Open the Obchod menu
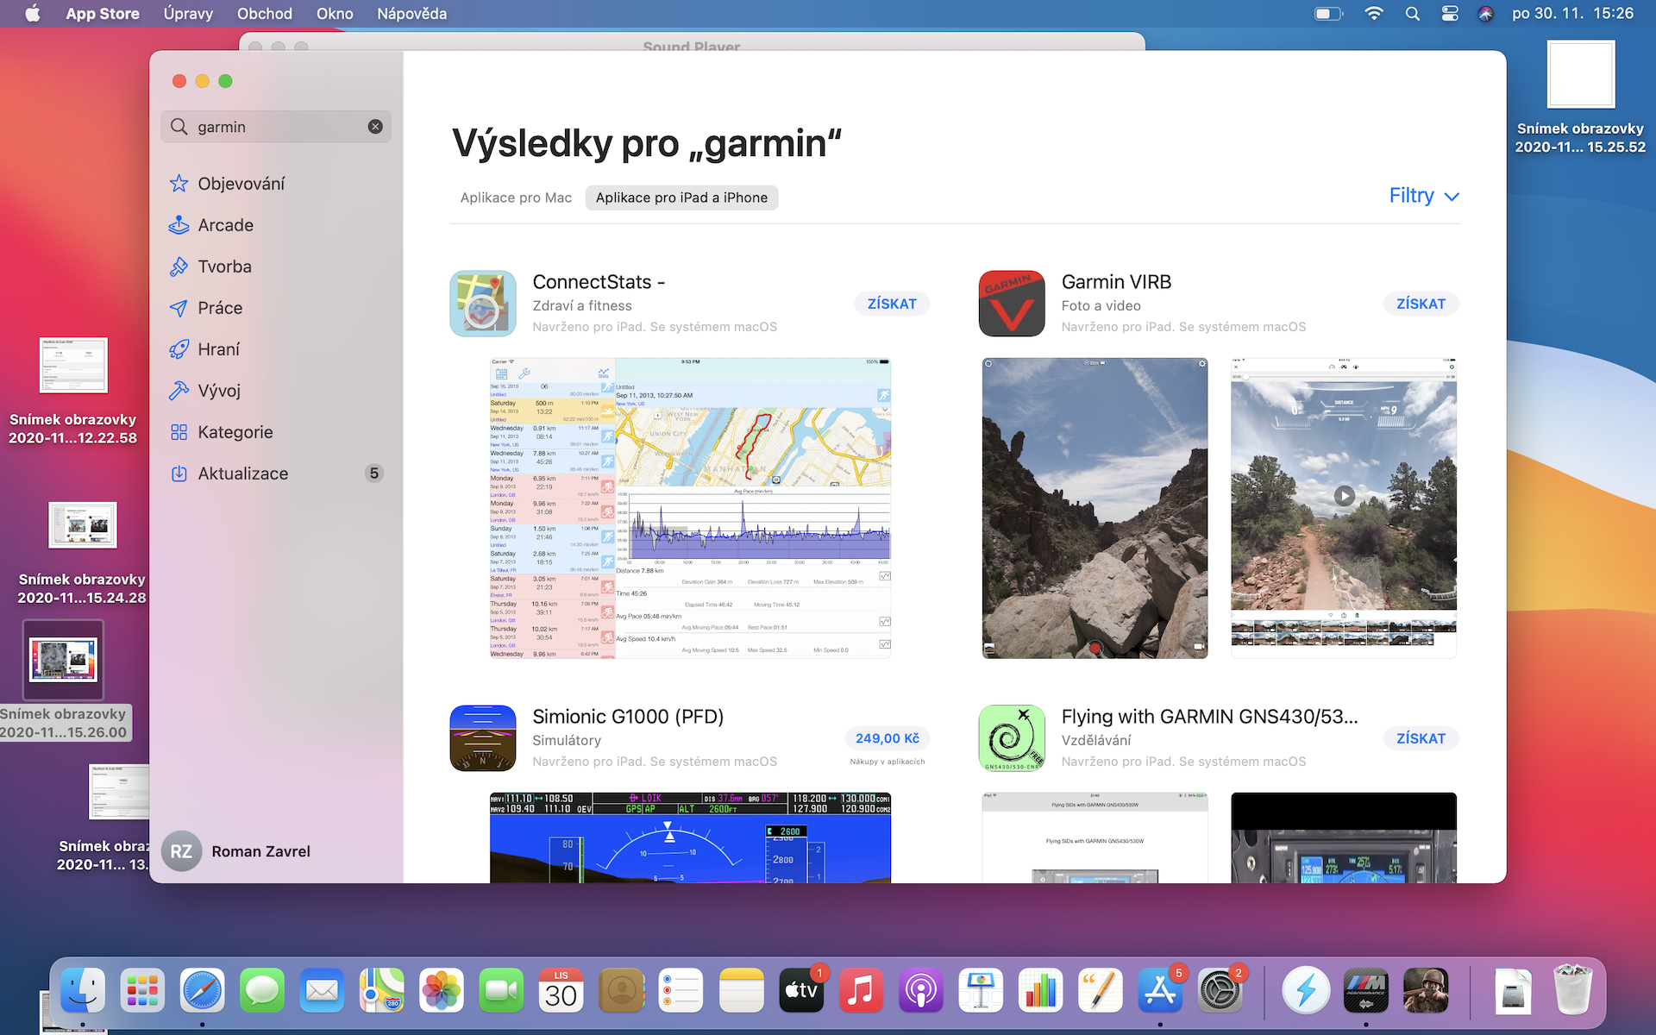The image size is (1656, 1035). pos(265,14)
